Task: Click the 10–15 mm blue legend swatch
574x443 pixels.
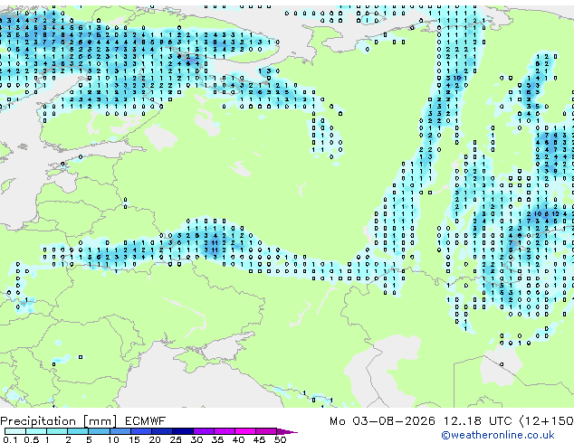Action: [120, 431]
